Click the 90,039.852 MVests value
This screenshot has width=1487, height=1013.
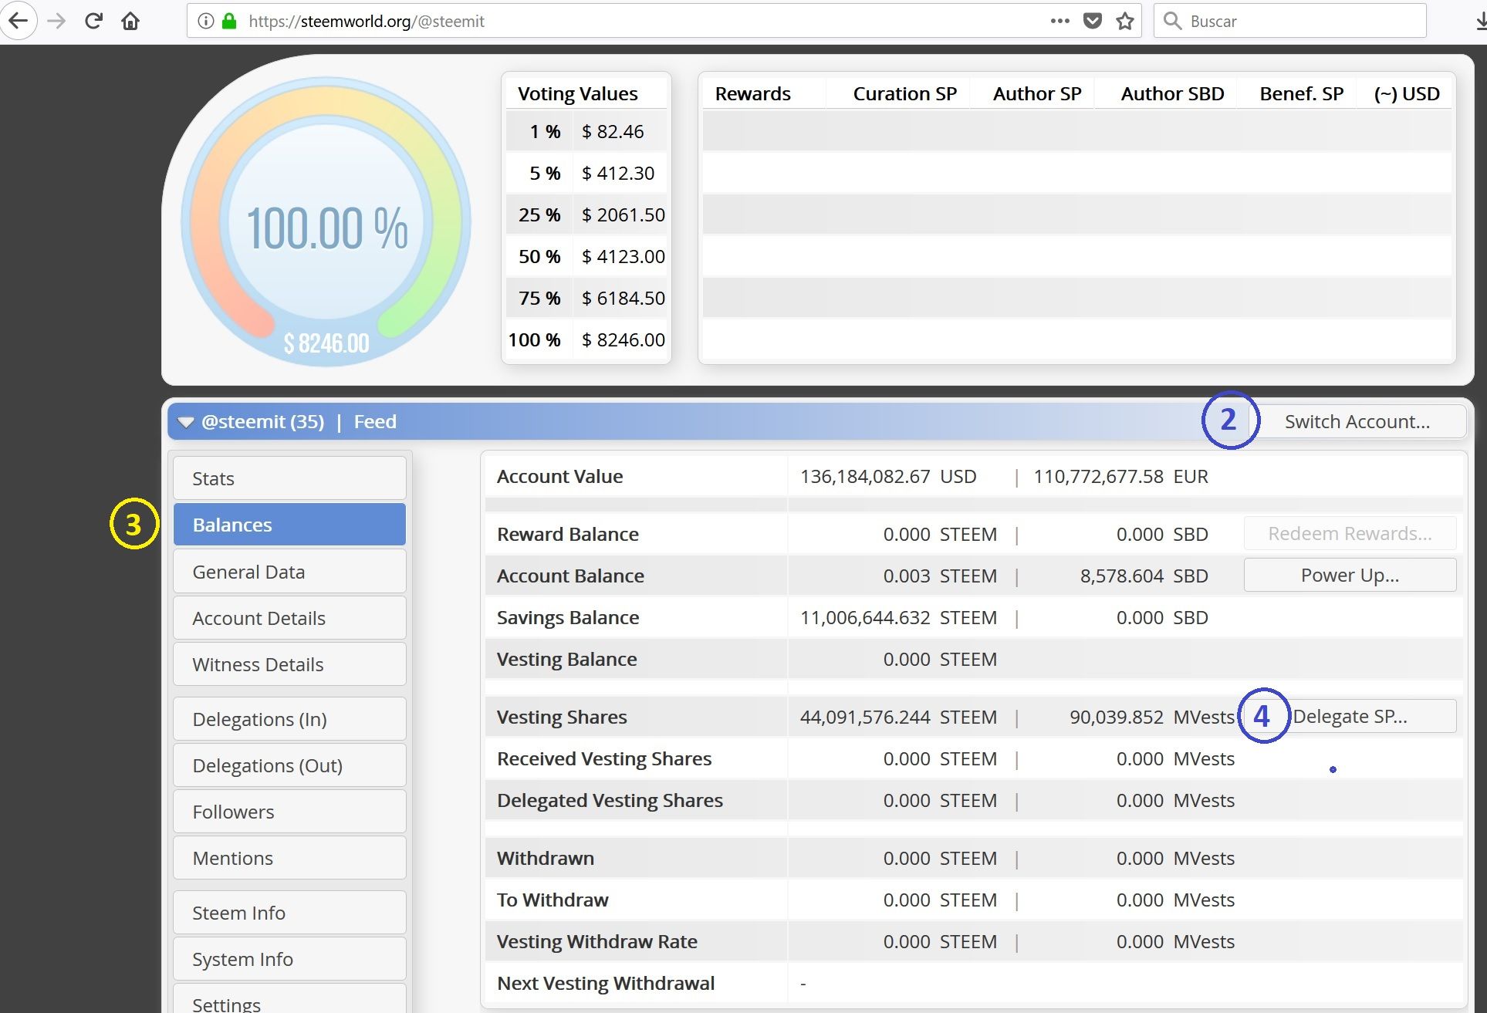coord(1151,717)
